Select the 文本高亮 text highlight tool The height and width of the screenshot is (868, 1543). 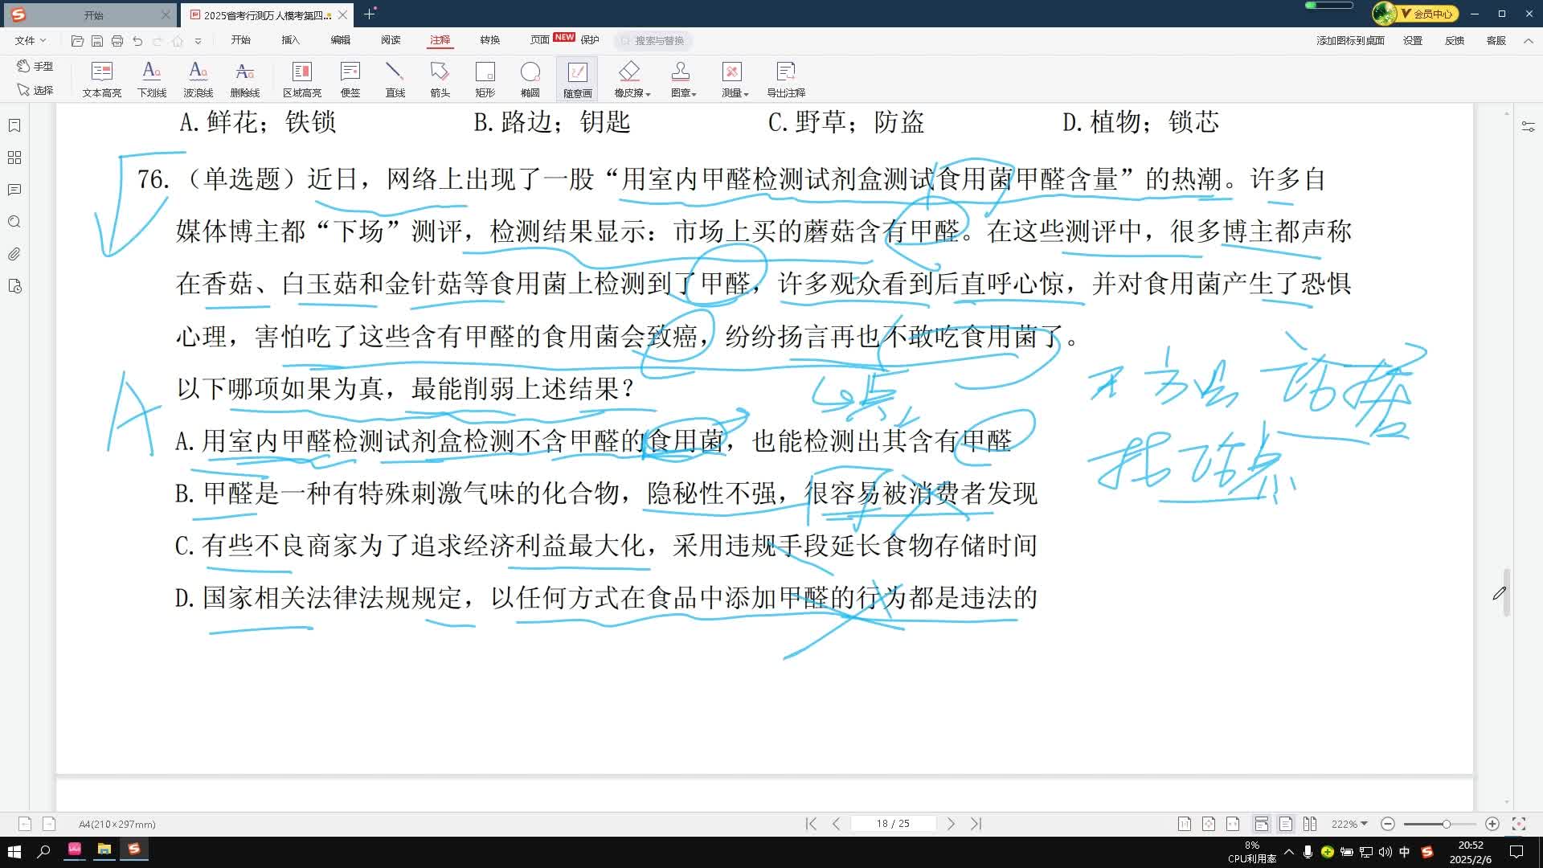click(x=101, y=79)
